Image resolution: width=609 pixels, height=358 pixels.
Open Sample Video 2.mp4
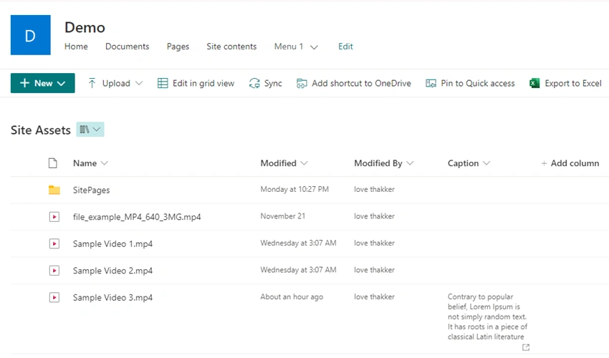tap(112, 271)
